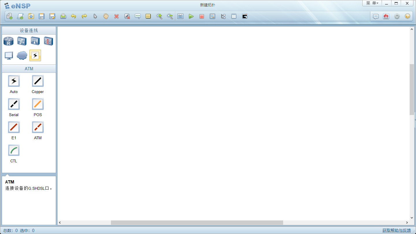
Task: Choose the Serial cable
Action: pos(14,104)
